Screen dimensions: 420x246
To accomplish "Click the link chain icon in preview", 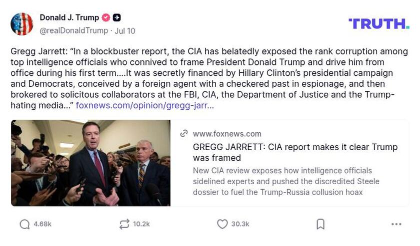I will point(184,133).
